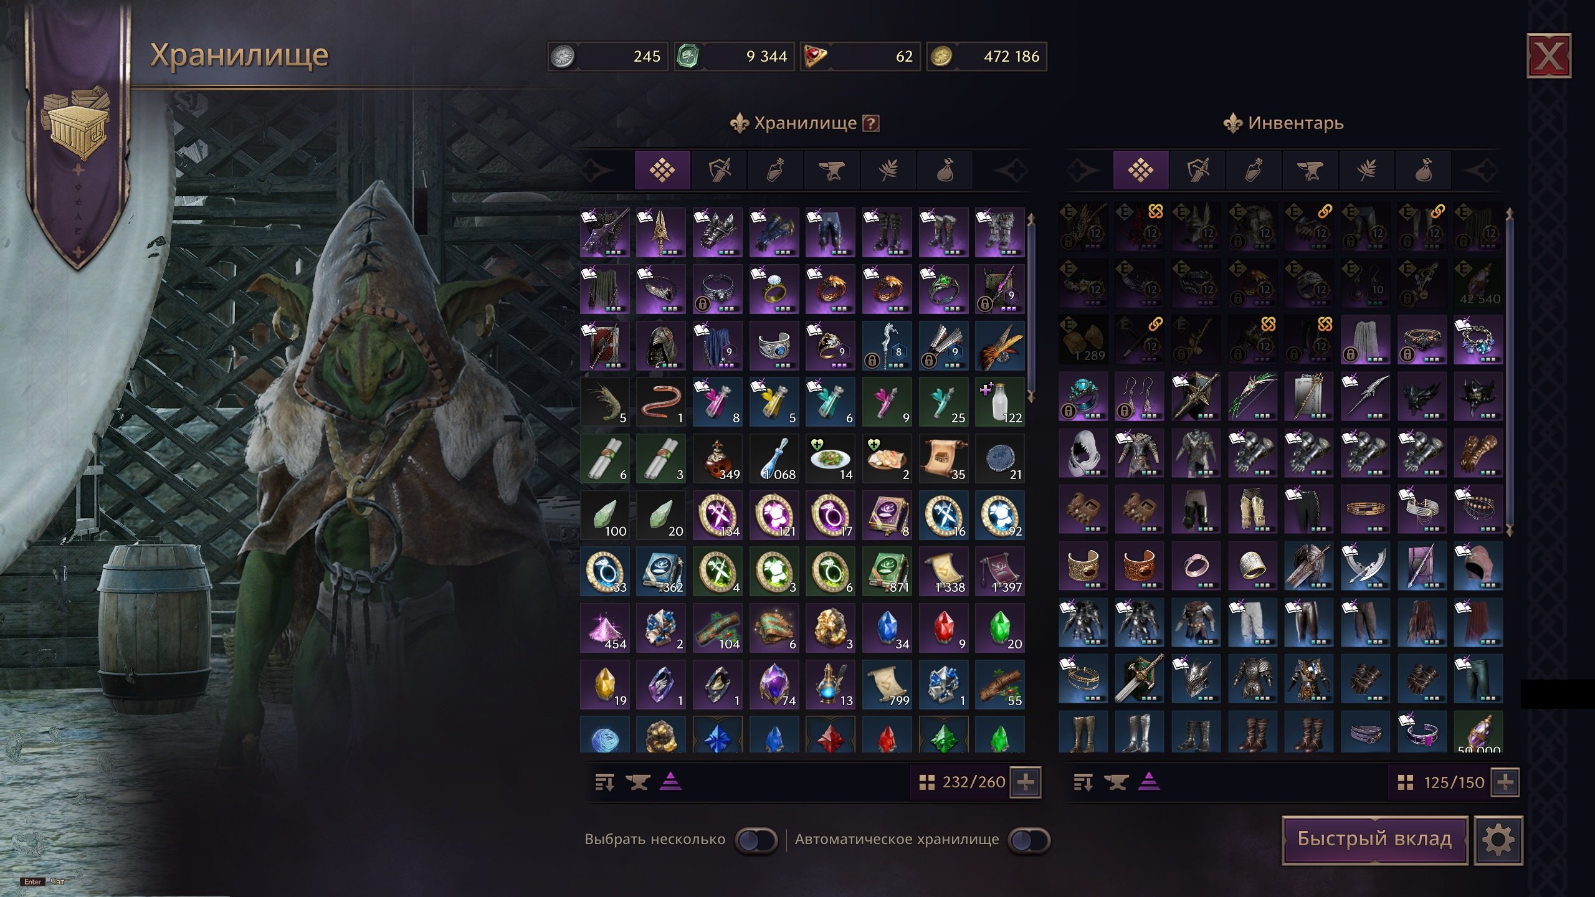Select the blue gem stack of 34
Screen dimensions: 1595x897
click(x=887, y=628)
